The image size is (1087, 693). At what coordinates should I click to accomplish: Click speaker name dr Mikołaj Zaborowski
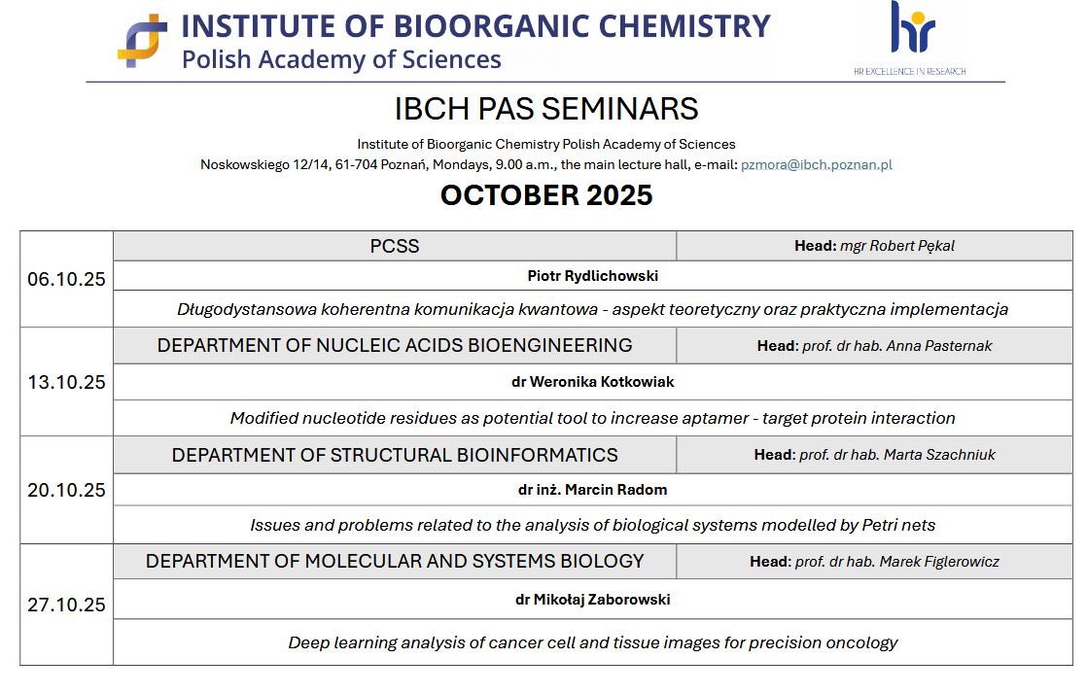point(592,600)
